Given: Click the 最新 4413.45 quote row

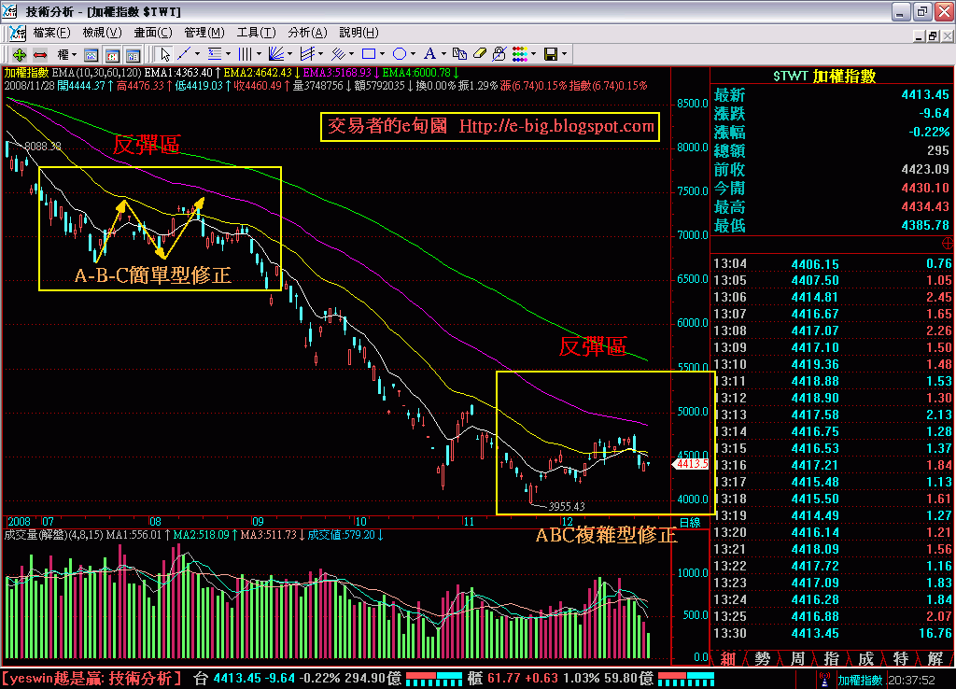Looking at the screenshot, I should pos(832,94).
